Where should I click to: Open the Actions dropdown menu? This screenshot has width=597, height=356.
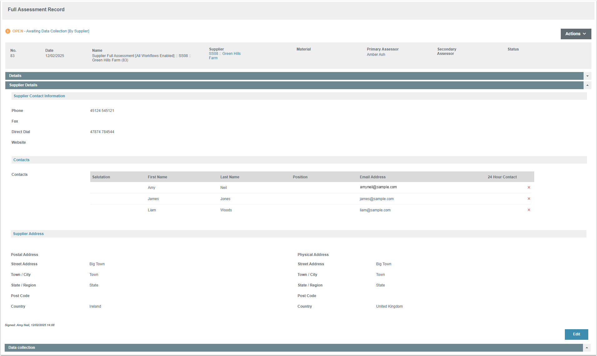coord(575,34)
